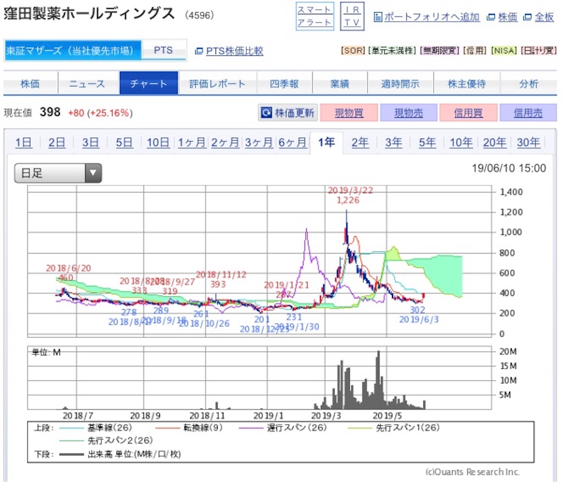The height and width of the screenshot is (482, 563).
Task: Open the 評価レポート tab
Action: [x=217, y=84]
